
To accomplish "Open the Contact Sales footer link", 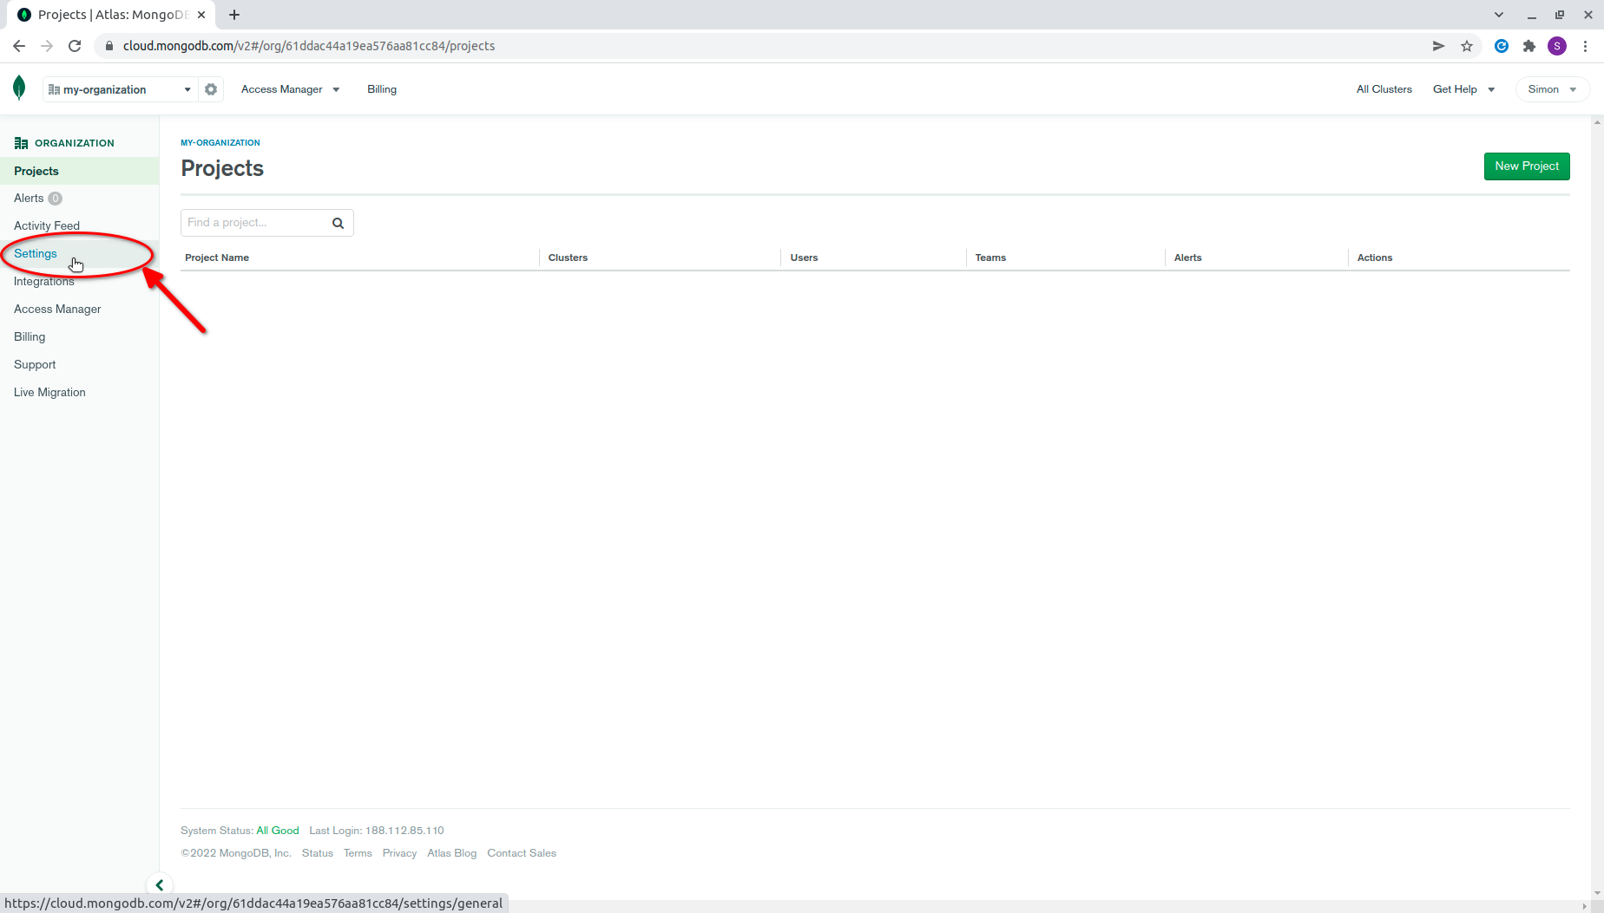I will click(522, 853).
